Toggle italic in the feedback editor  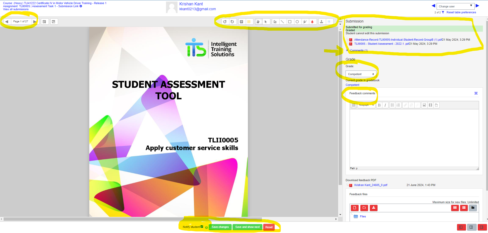pos(385,105)
